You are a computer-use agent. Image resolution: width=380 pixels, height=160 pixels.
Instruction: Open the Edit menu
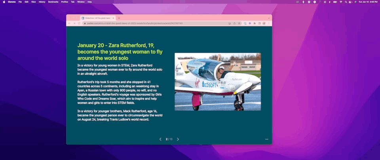pyautogui.click(x=27, y=2)
